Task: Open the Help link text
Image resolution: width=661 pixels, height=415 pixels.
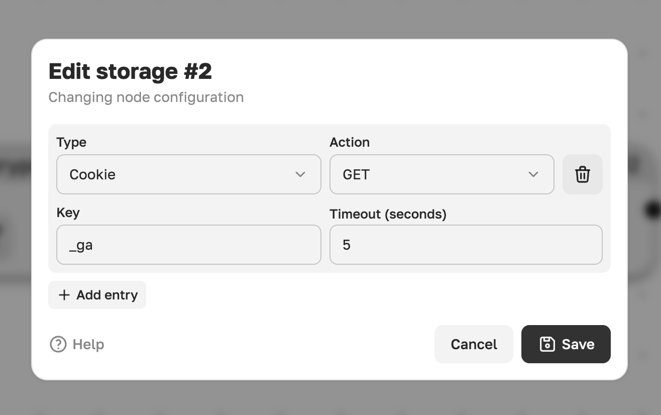Action: click(88, 344)
